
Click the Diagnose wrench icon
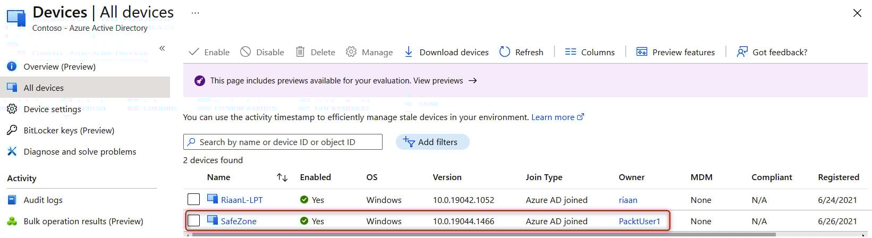click(x=12, y=151)
